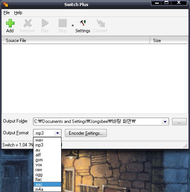Maximize the Switch Plus window

coord(166,3)
